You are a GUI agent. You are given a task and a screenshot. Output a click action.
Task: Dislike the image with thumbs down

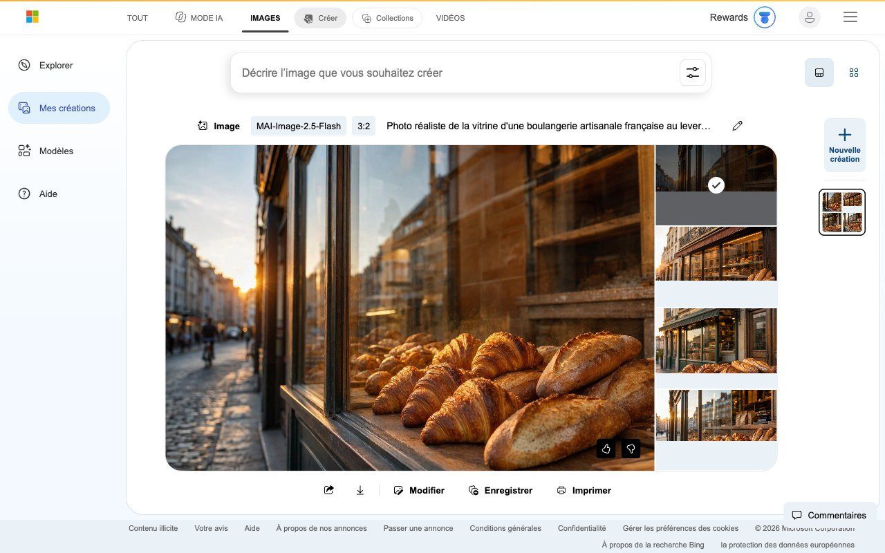point(631,449)
